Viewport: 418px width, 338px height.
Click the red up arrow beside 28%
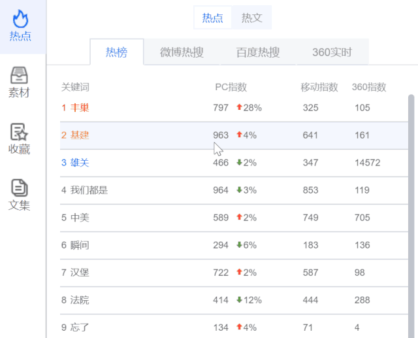click(239, 107)
